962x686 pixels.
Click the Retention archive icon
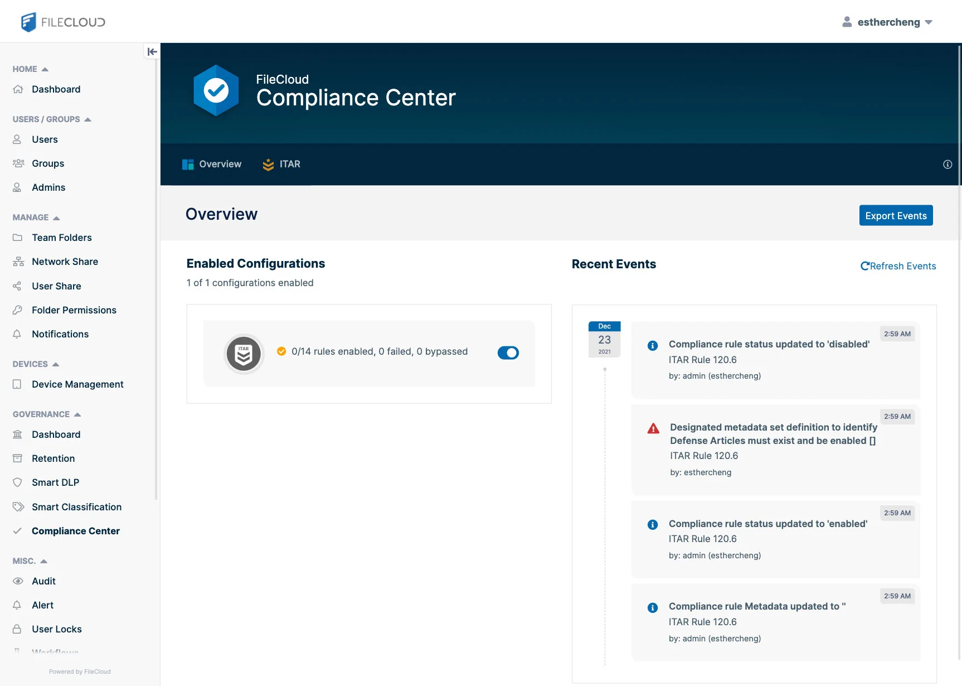[17, 458]
